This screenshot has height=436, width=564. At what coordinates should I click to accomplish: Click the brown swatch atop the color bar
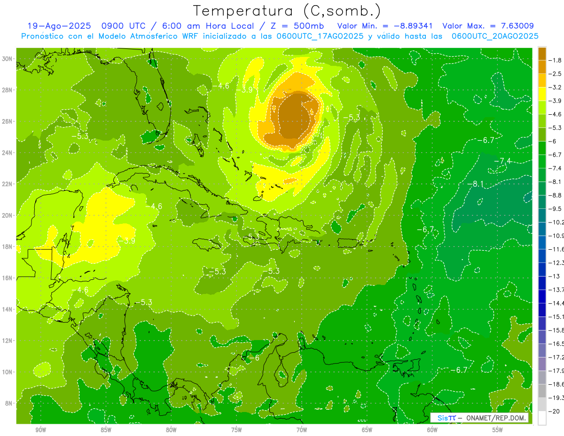542,54
